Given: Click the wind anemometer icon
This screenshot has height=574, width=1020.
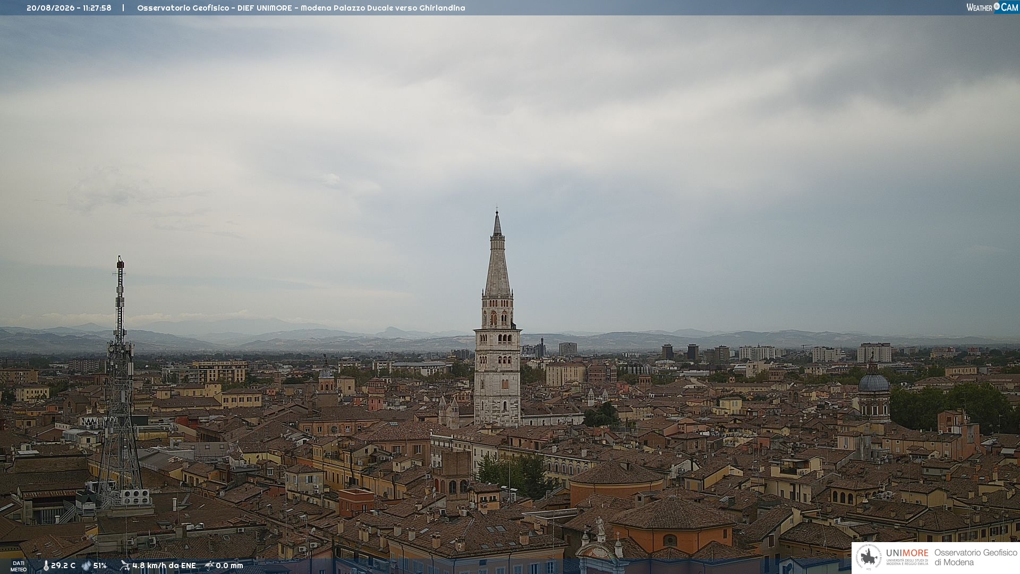Looking at the screenshot, I should 125,565.
